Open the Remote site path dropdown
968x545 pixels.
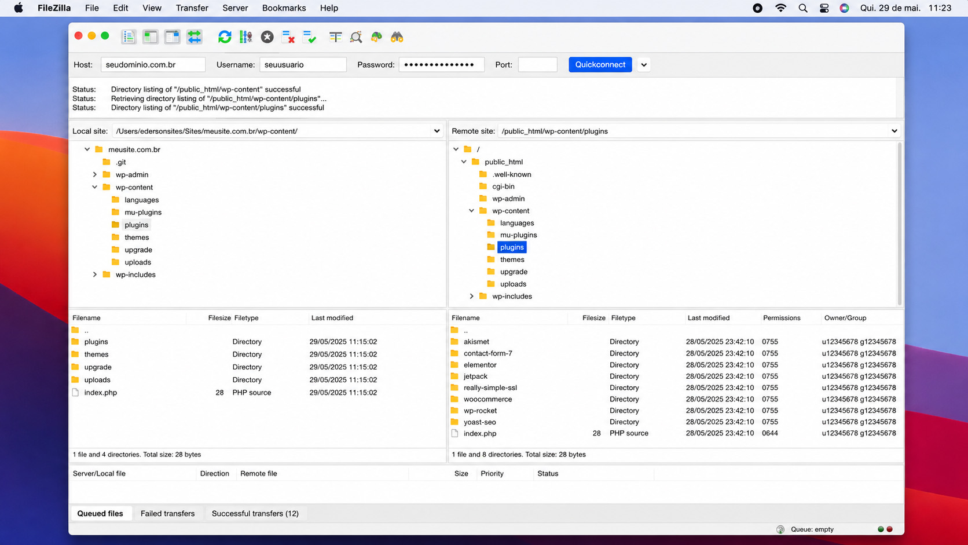coord(894,131)
